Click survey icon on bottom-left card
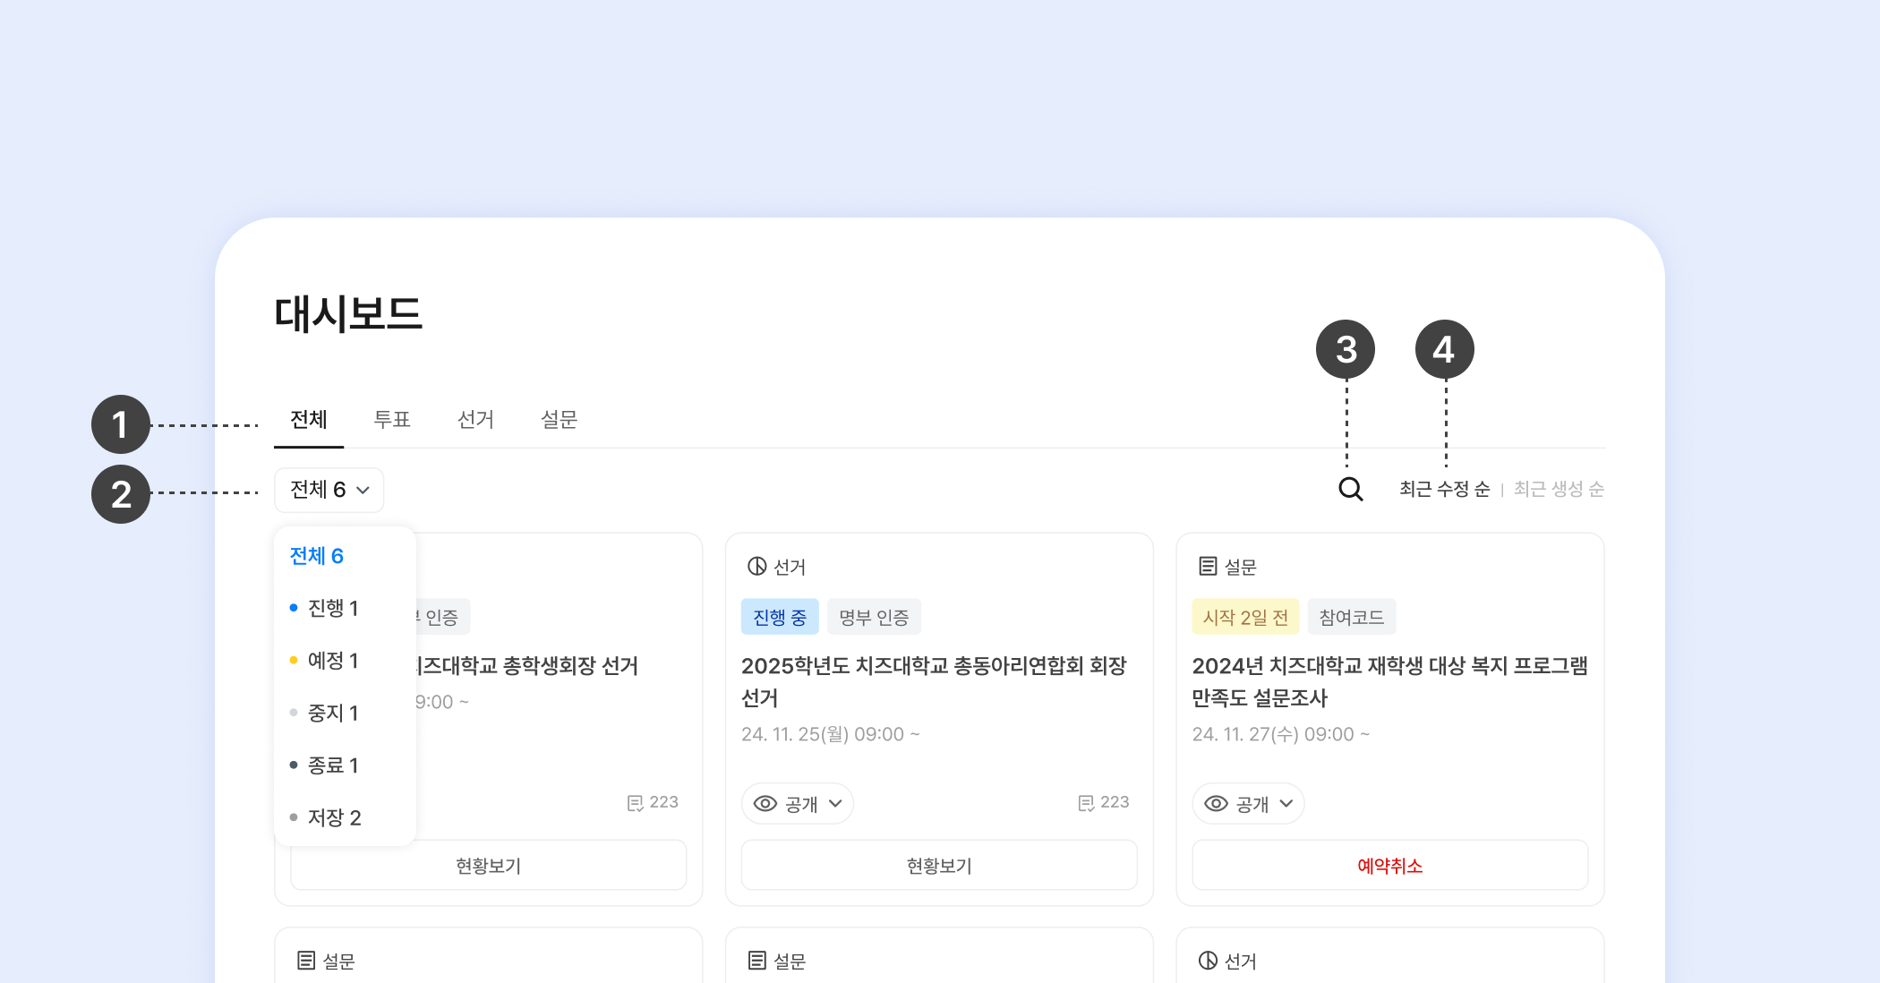 306,961
